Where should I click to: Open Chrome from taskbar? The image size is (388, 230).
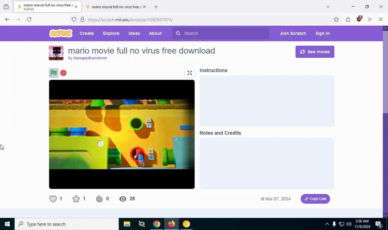[156, 224]
